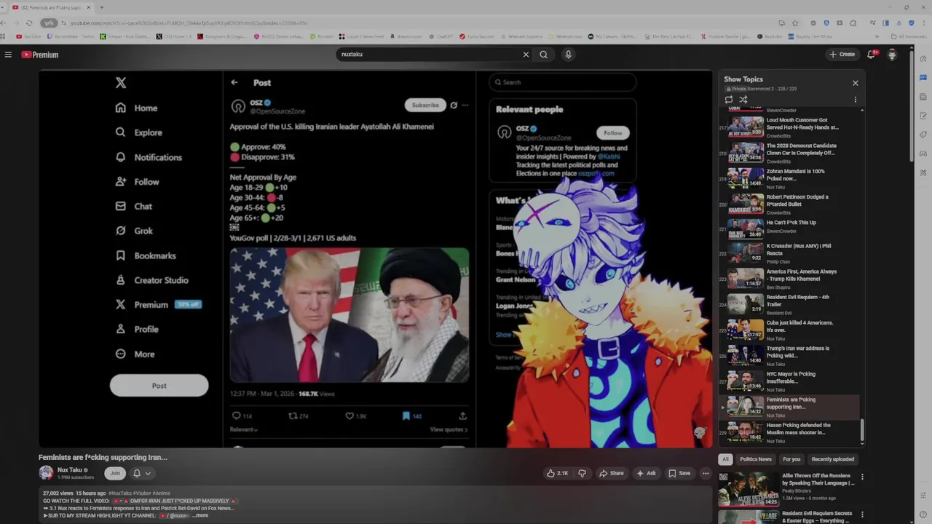Image resolution: width=932 pixels, height=524 pixels.
Task: Select 'Trump's Iran war address' playlist video
Action: 789,355
